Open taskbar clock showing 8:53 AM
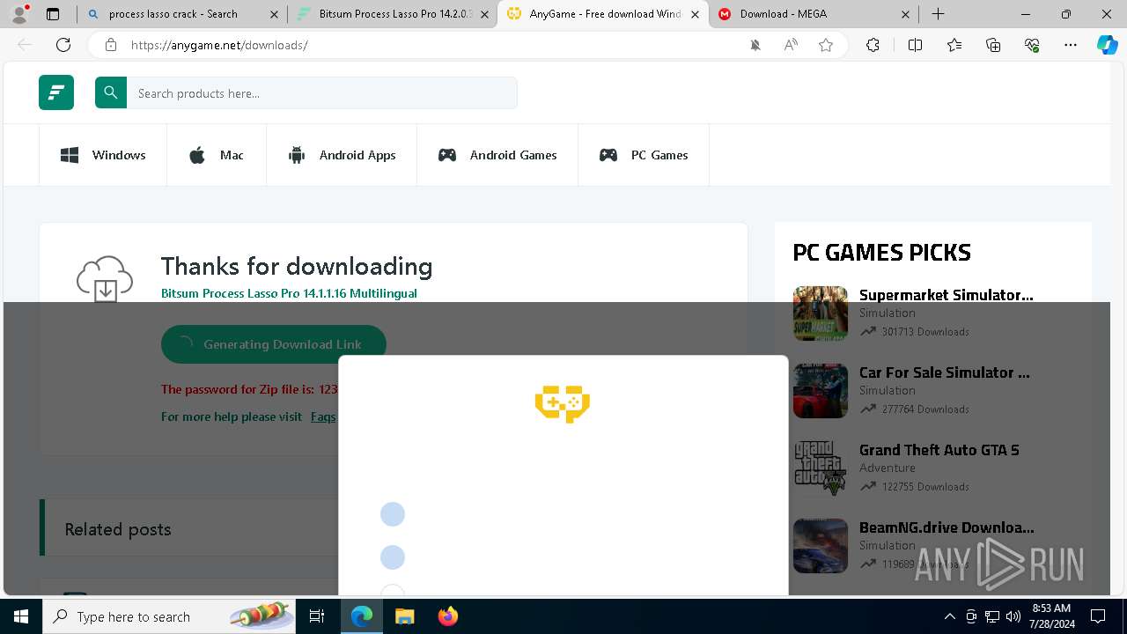 (1051, 616)
